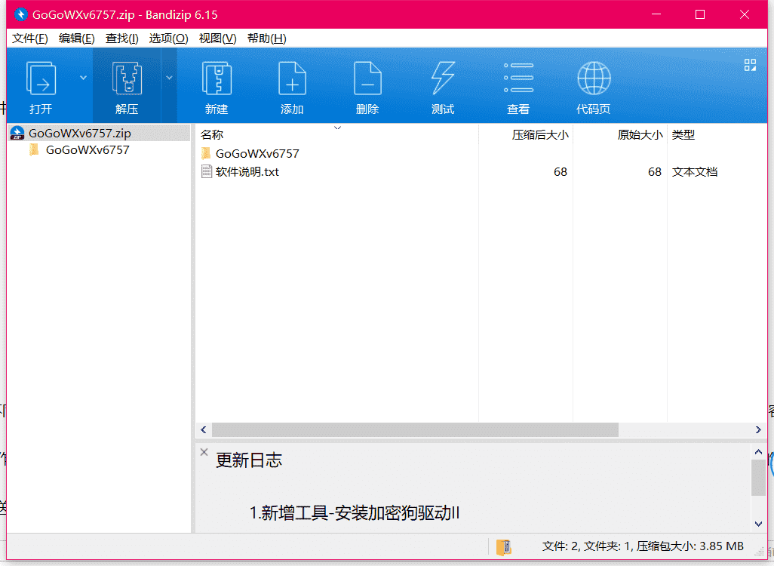This screenshot has width=774, height=566.
Task: Click the folder icon in file list
Action: [x=207, y=153]
